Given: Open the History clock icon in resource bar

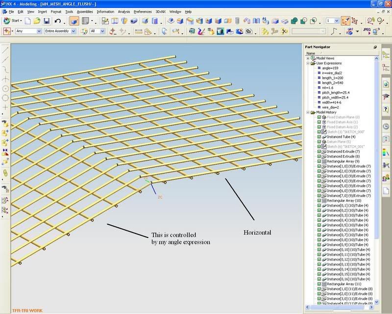Looking at the screenshot, I should (x=386, y=127).
